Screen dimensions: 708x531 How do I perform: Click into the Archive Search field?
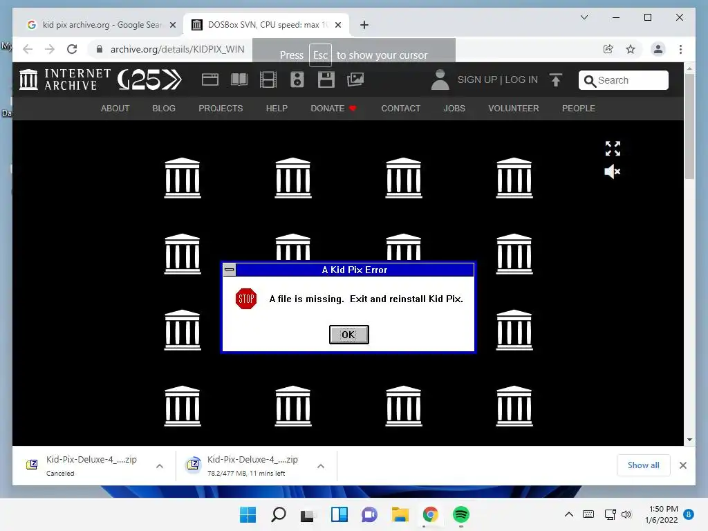(624, 80)
